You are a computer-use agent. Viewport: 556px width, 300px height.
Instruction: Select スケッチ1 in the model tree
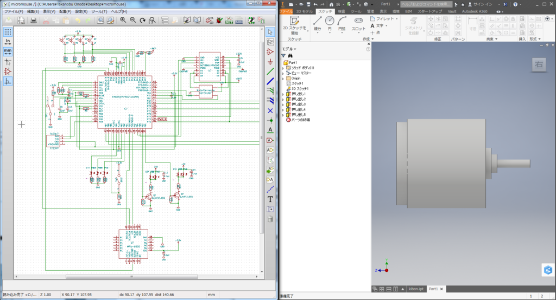(x=295, y=83)
